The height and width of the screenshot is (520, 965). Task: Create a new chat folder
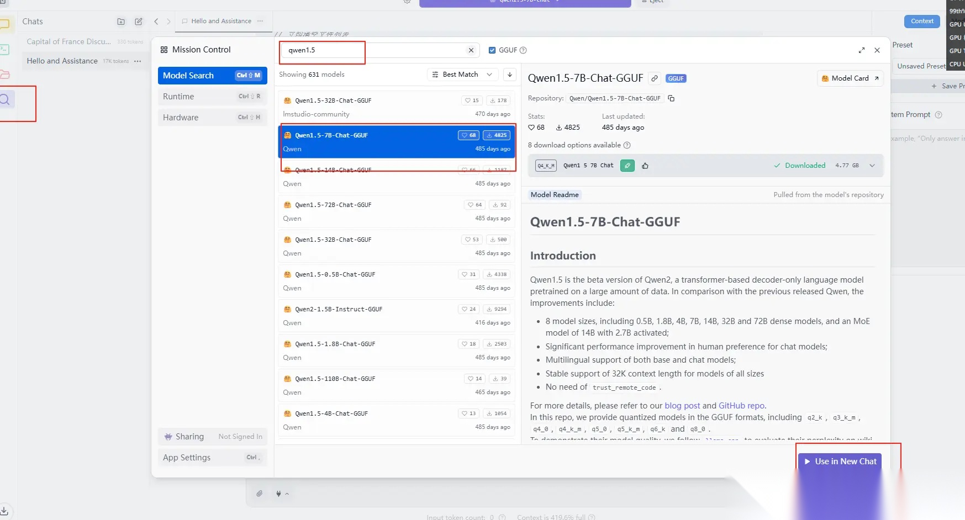click(x=121, y=22)
